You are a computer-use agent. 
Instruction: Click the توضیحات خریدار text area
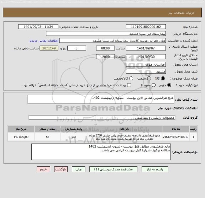click(101, 152)
